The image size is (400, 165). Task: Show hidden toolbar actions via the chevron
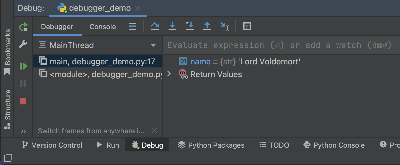point(24,131)
